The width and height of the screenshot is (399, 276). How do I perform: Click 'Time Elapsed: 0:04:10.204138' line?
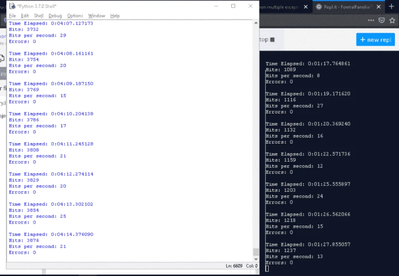tap(51, 114)
